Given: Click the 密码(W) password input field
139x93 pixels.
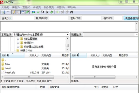Looking at the screenshot, I should click(92, 18).
